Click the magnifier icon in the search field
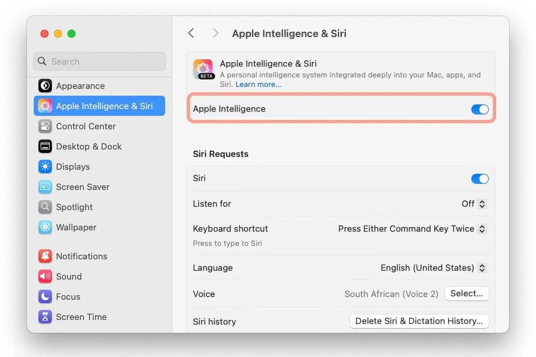Viewport: 536px width, 357px height. pyautogui.click(x=42, y=62)
